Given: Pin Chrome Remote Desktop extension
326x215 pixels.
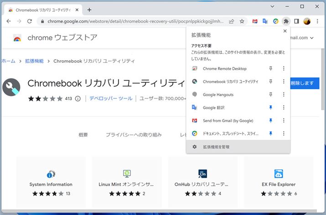Looking at the screenshot, I should coord(270,69).
